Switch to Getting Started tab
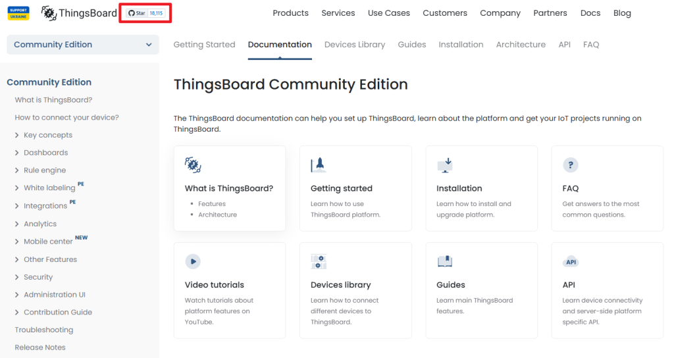Screen dimensions: 674x358 204,45
